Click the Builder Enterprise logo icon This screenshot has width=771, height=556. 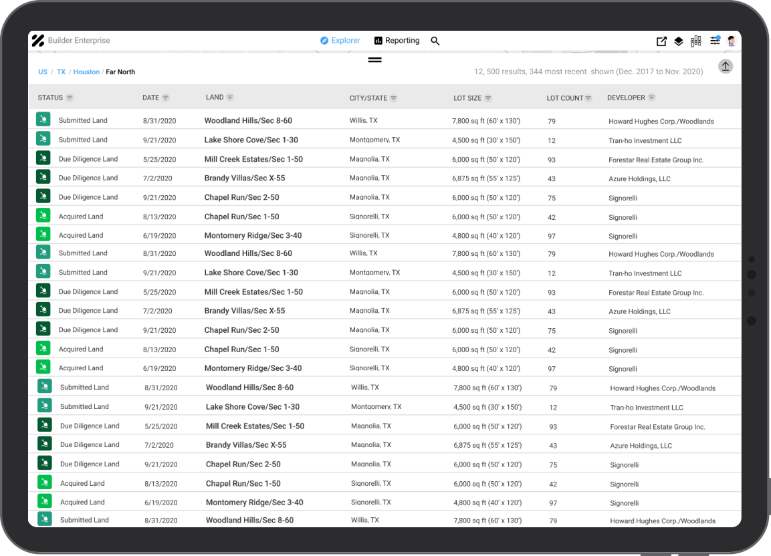coord(38,40)
